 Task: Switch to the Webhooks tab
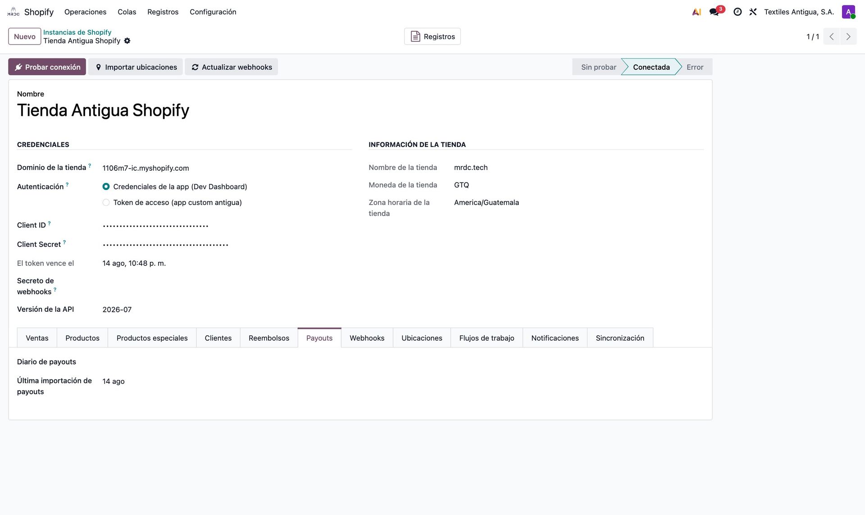tap(367, 338)
